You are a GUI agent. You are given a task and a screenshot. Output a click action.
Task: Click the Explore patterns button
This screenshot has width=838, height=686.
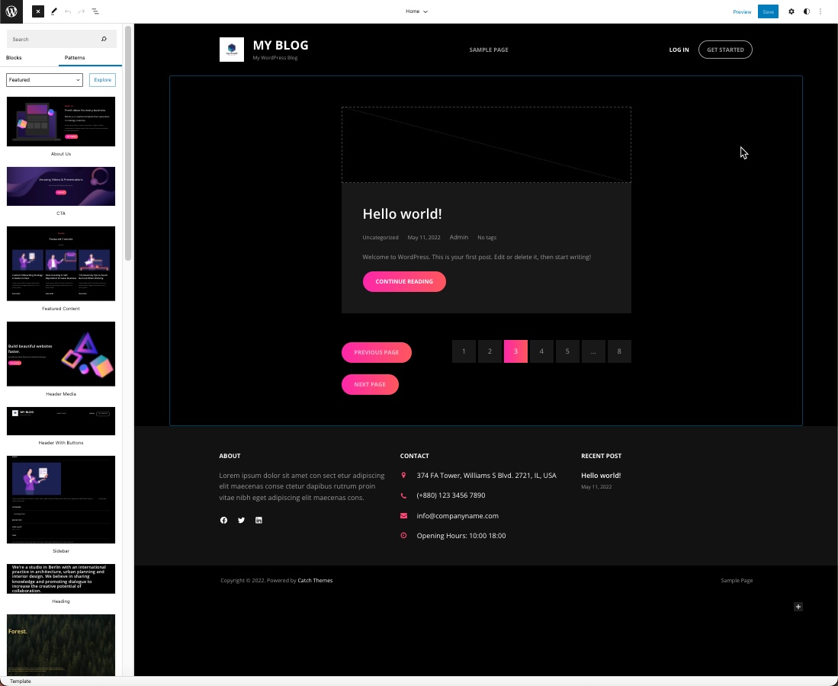pos(103,79)
